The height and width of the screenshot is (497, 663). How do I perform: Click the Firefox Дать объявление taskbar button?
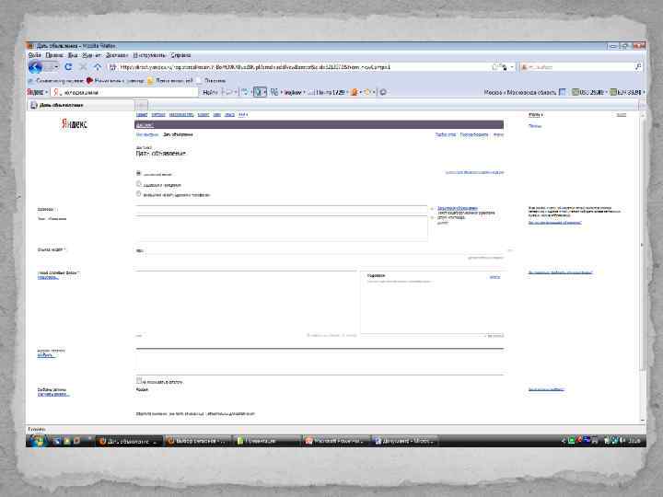coord(129,441)
